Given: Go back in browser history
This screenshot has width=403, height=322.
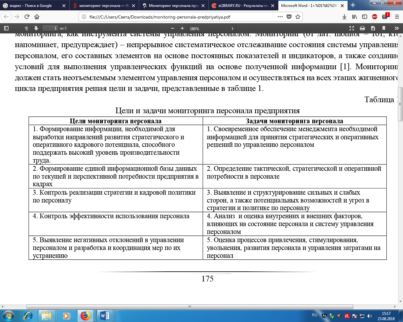Looking at the screenshot, I should pos(7,17).
